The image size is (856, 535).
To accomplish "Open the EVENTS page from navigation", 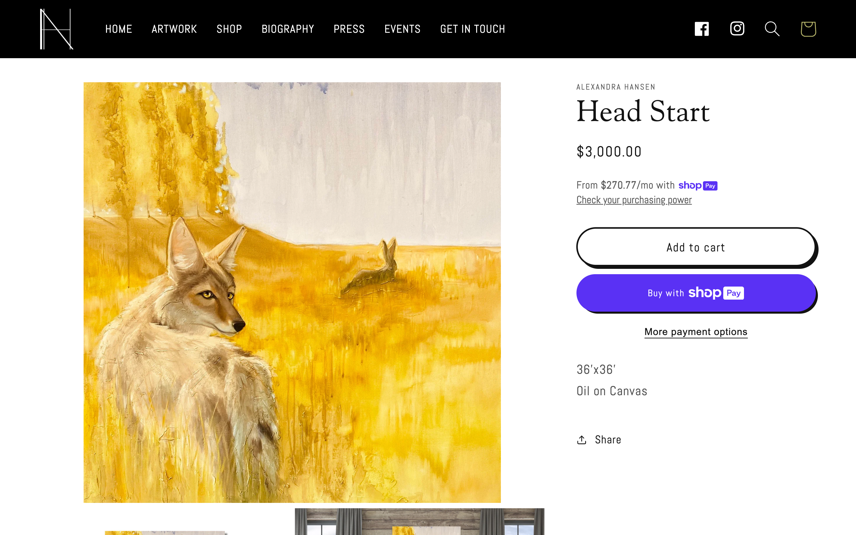I will 403,29.
